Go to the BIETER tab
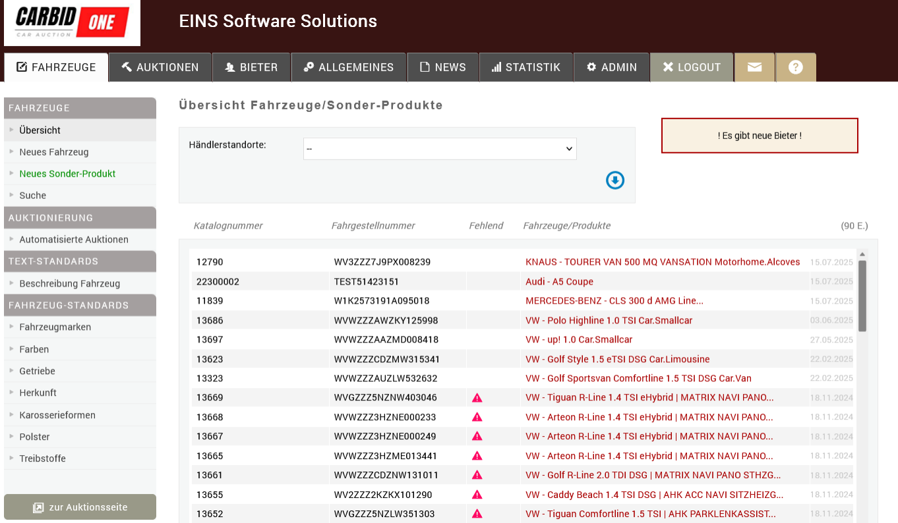 pyautogui.click(x=251, y=67)
